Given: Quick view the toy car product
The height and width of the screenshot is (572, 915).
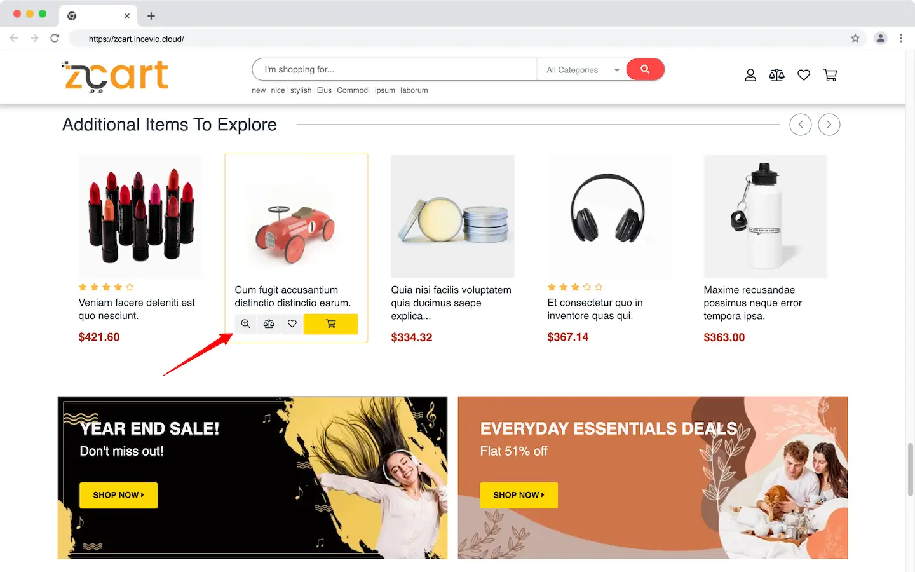Looking at the screenshot, I should [x=246, y=324].
